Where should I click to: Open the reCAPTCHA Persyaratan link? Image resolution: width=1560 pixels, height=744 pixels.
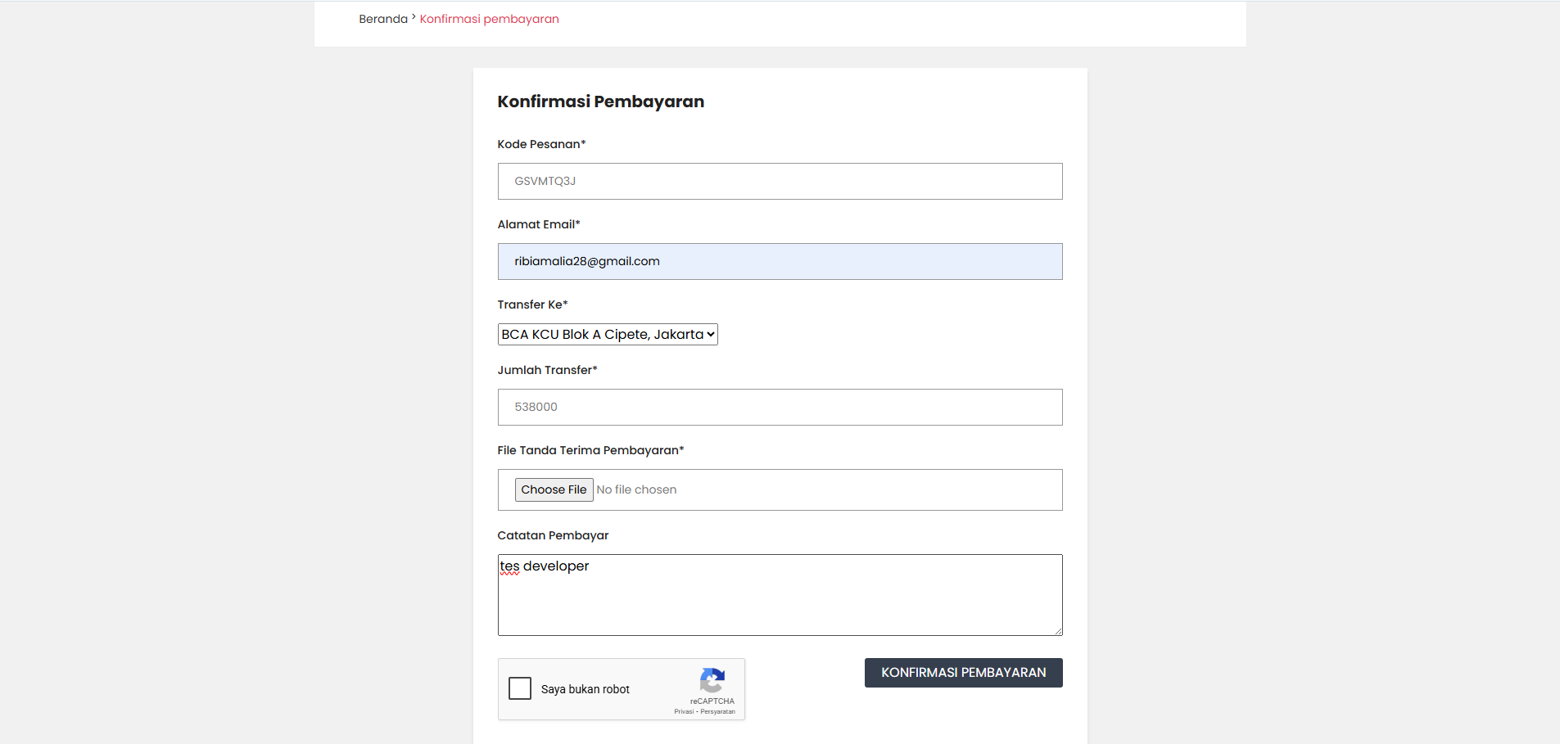[717, 712]
